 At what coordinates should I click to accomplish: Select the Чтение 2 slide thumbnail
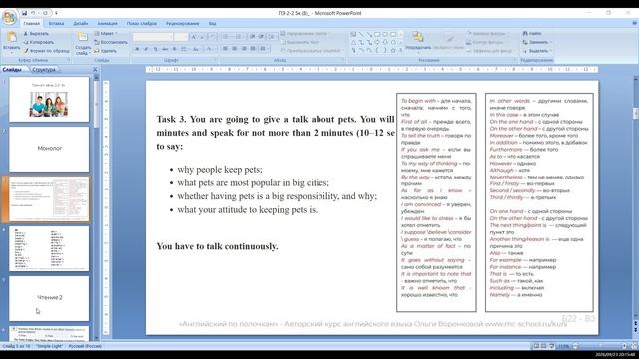(x=49, y=298)
